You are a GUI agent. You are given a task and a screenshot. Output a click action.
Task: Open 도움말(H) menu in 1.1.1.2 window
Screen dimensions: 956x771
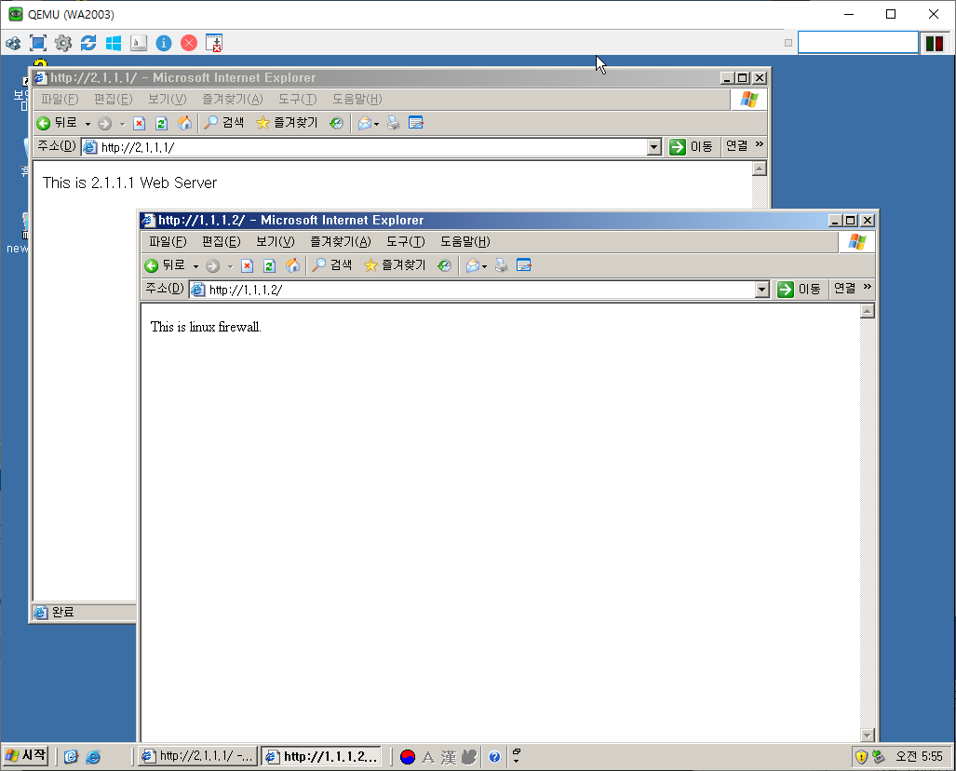(465, 241)
